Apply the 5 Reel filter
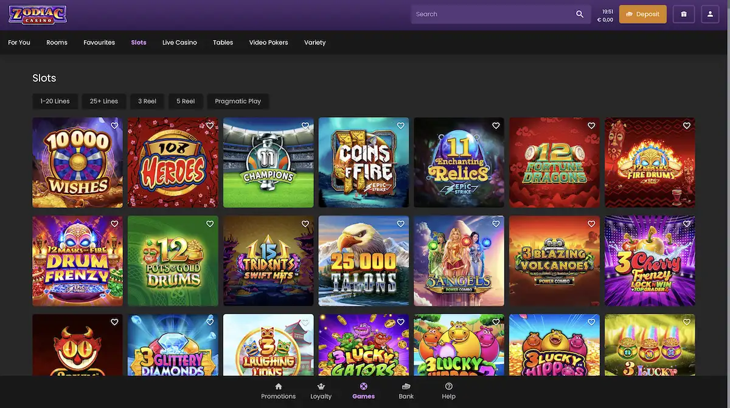 coord(186,101)
